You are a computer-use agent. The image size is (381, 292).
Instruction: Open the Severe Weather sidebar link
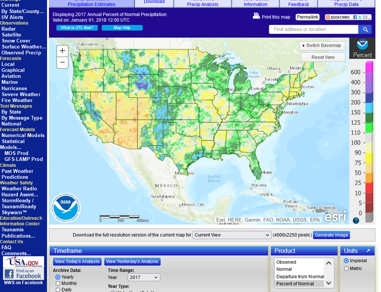21,95
